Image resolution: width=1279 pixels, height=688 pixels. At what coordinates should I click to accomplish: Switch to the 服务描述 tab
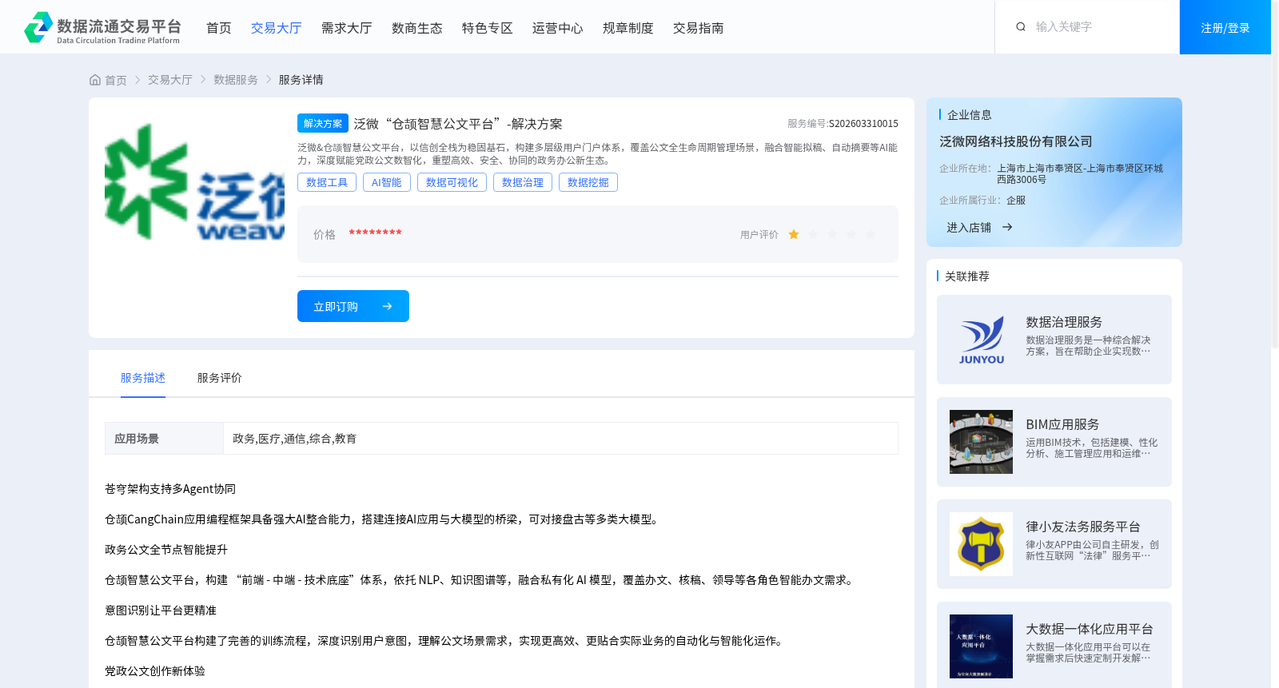pos(143,378)
